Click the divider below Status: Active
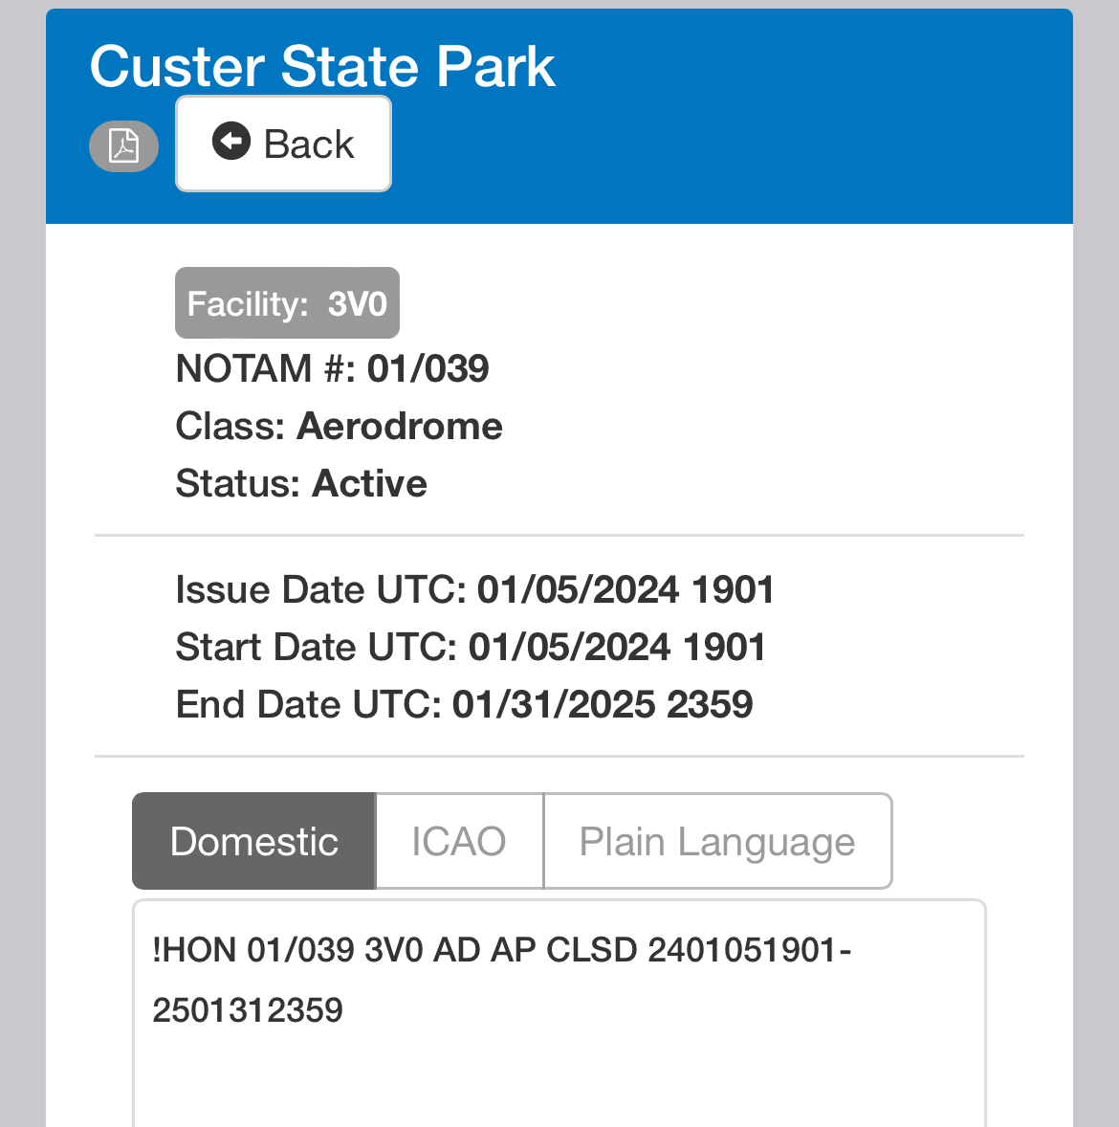 (x=559, y=536)
